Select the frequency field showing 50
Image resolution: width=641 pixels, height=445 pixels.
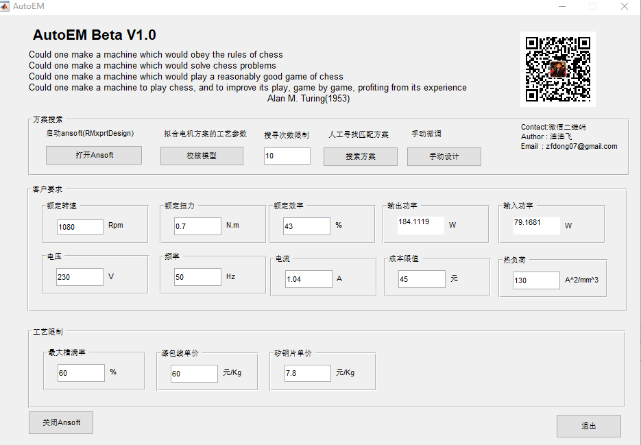(x=198, y=277)
